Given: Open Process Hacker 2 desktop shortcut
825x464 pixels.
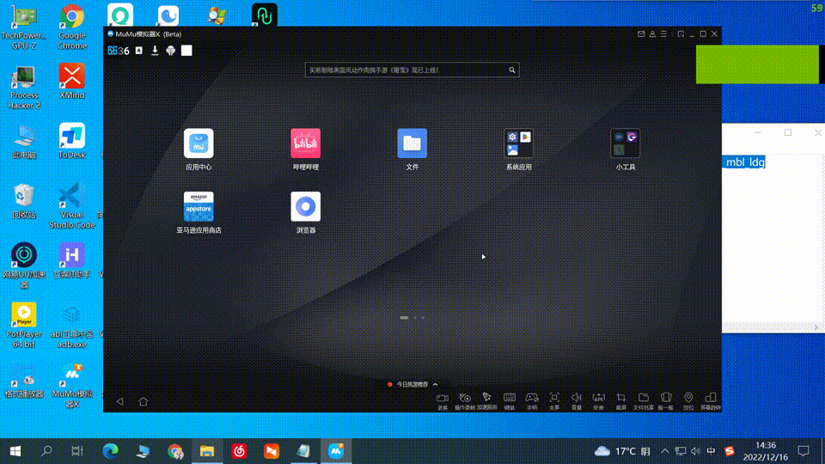Looking at the screenshot, I should tap(24, 87).
